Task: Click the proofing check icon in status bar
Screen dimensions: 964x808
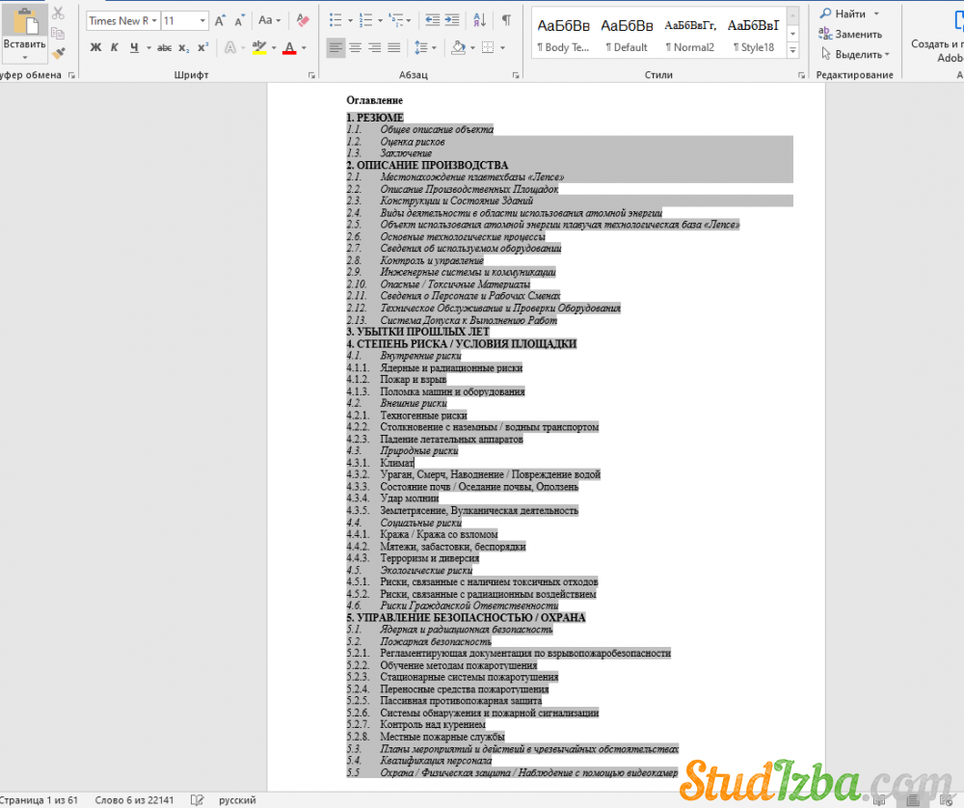Action: [197, 800]
